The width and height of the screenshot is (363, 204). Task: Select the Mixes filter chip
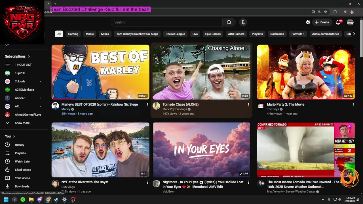(105, 34)
